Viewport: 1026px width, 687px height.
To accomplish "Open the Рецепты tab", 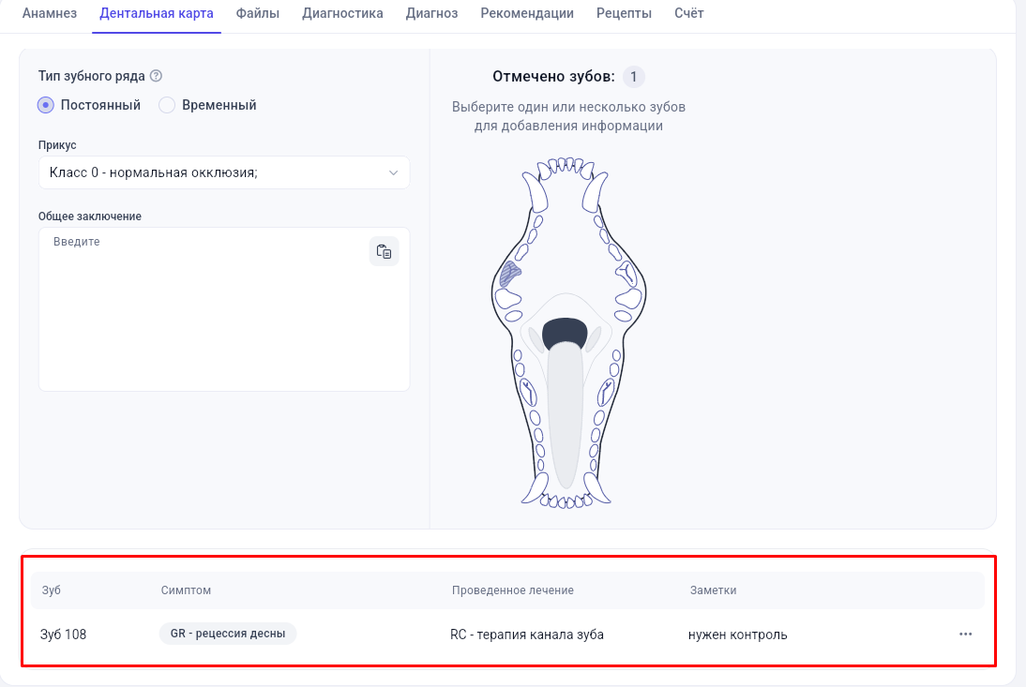I will 624,13.
